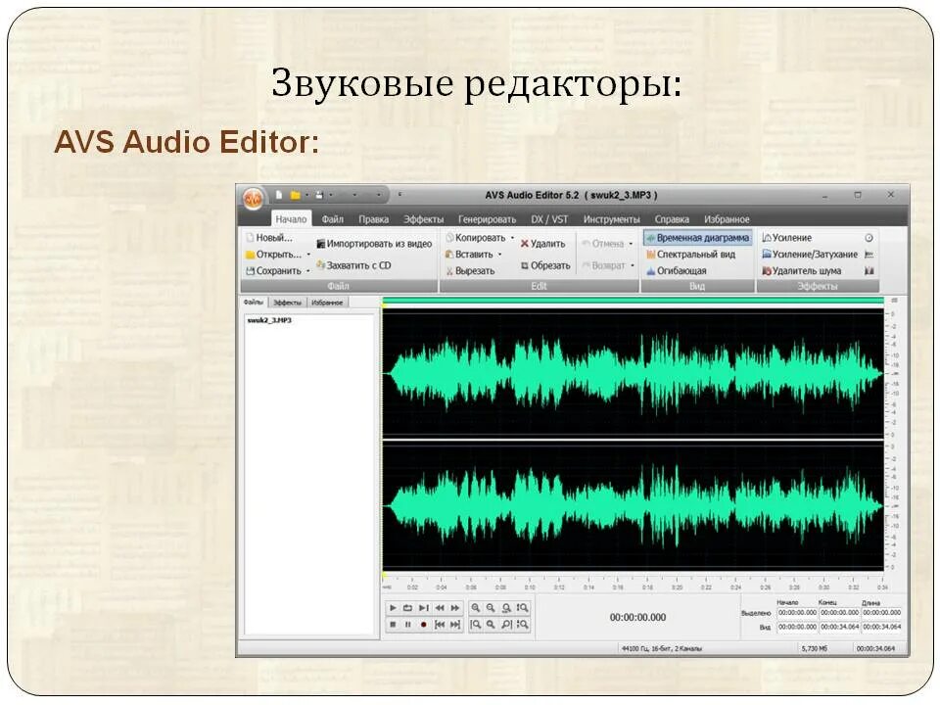The width and height of the screenshot is (940, 705).
Task: Click the floppy save icon in quick access toolbar
Action: (319, 195)
